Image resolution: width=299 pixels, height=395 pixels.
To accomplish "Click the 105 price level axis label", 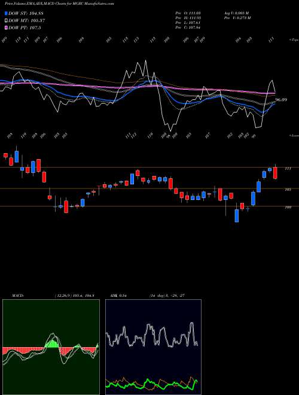I will 288,190.
